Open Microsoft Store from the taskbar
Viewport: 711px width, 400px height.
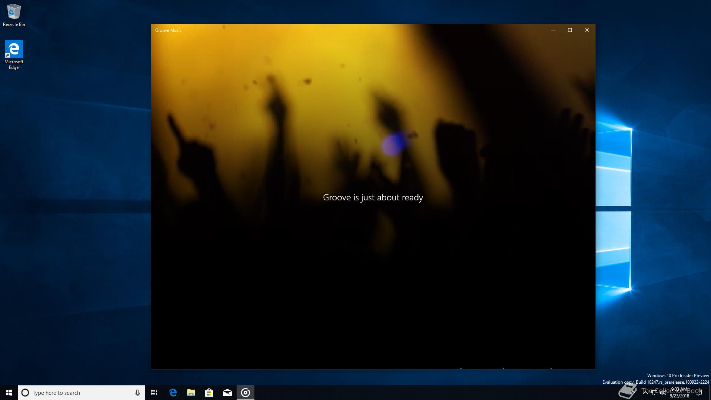(209, 393)
